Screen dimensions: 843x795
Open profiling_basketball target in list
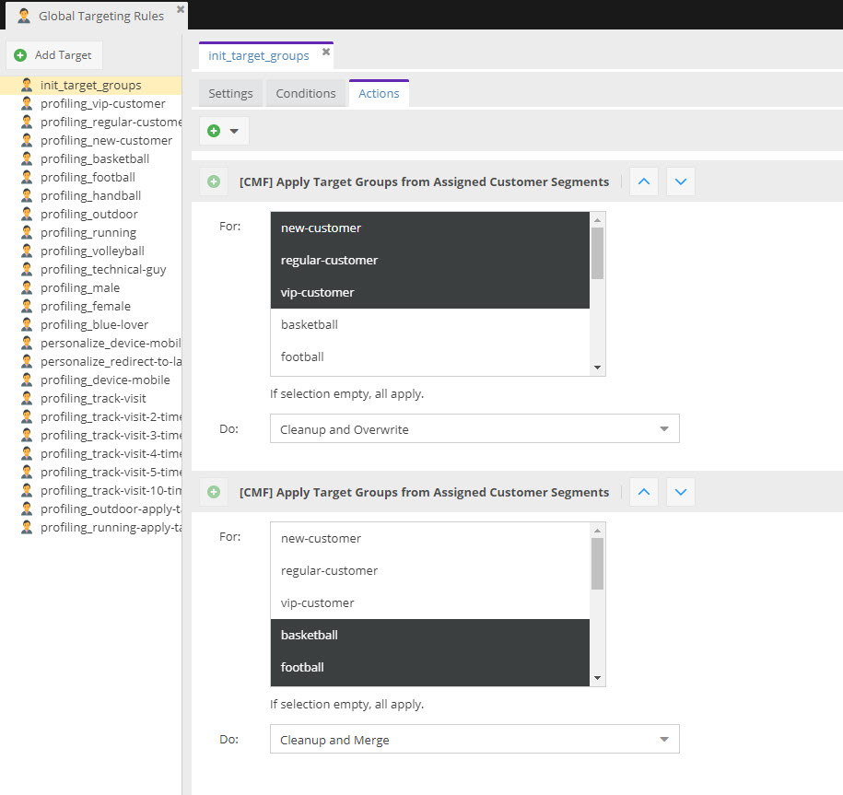point(94,158)
